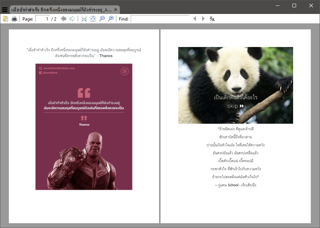320x228 pixels.
Task: Select the open PDF document tab
Action: 64,10
